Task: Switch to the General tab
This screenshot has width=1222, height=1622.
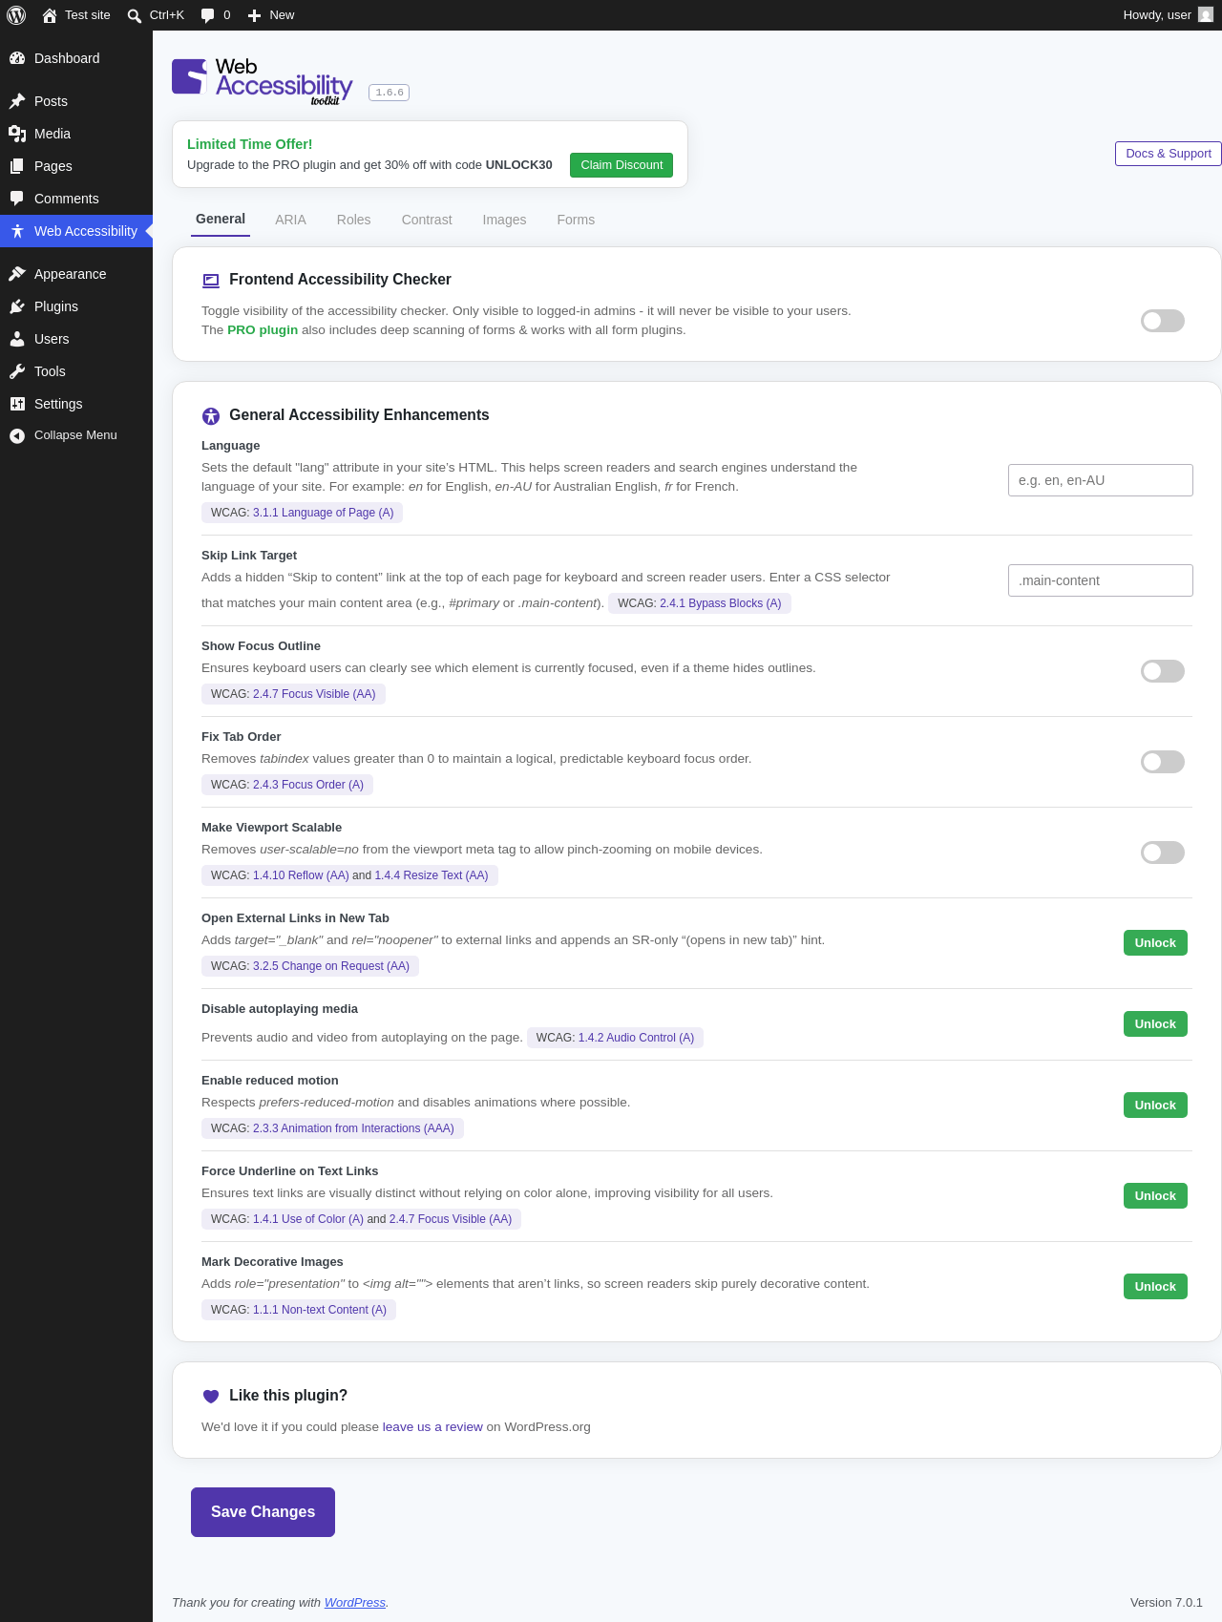Action: (x=221, y=219)
